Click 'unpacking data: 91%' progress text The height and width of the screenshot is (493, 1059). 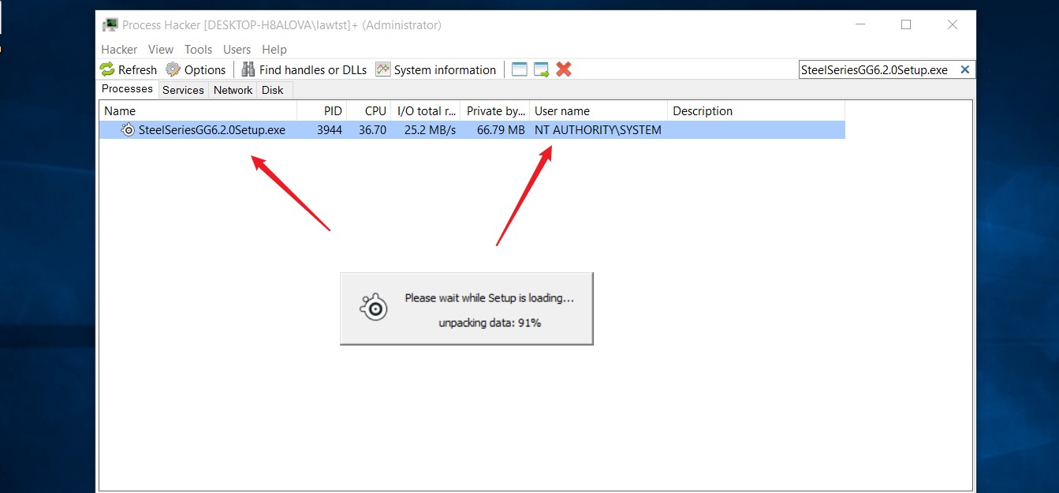click(490, 323)
